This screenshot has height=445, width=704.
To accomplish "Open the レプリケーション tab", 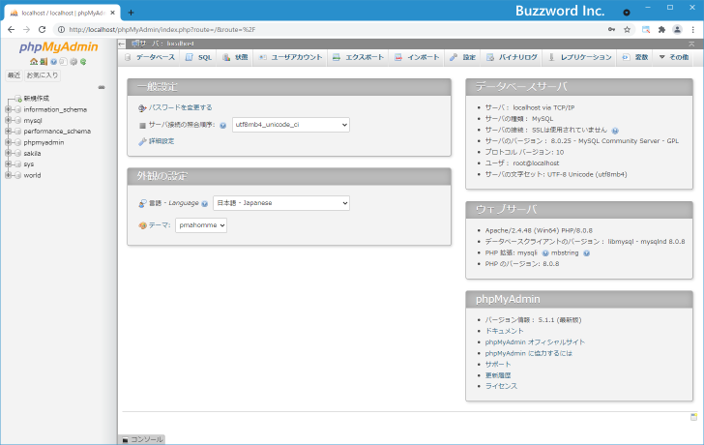I will coord(580,57).
